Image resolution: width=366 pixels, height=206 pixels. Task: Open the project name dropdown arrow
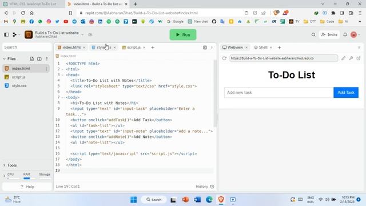point(82,35)
